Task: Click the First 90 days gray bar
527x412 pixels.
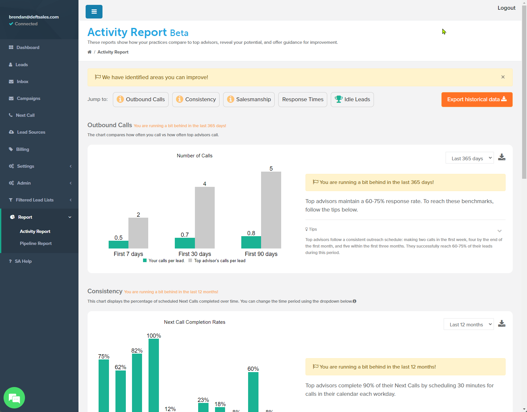Action: tap(271, 210)
